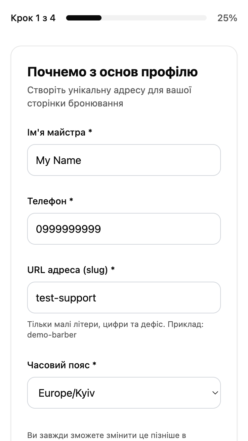Screen dimensions: 248x441
Task: Click the Телефон required field label
Action: 50,201
